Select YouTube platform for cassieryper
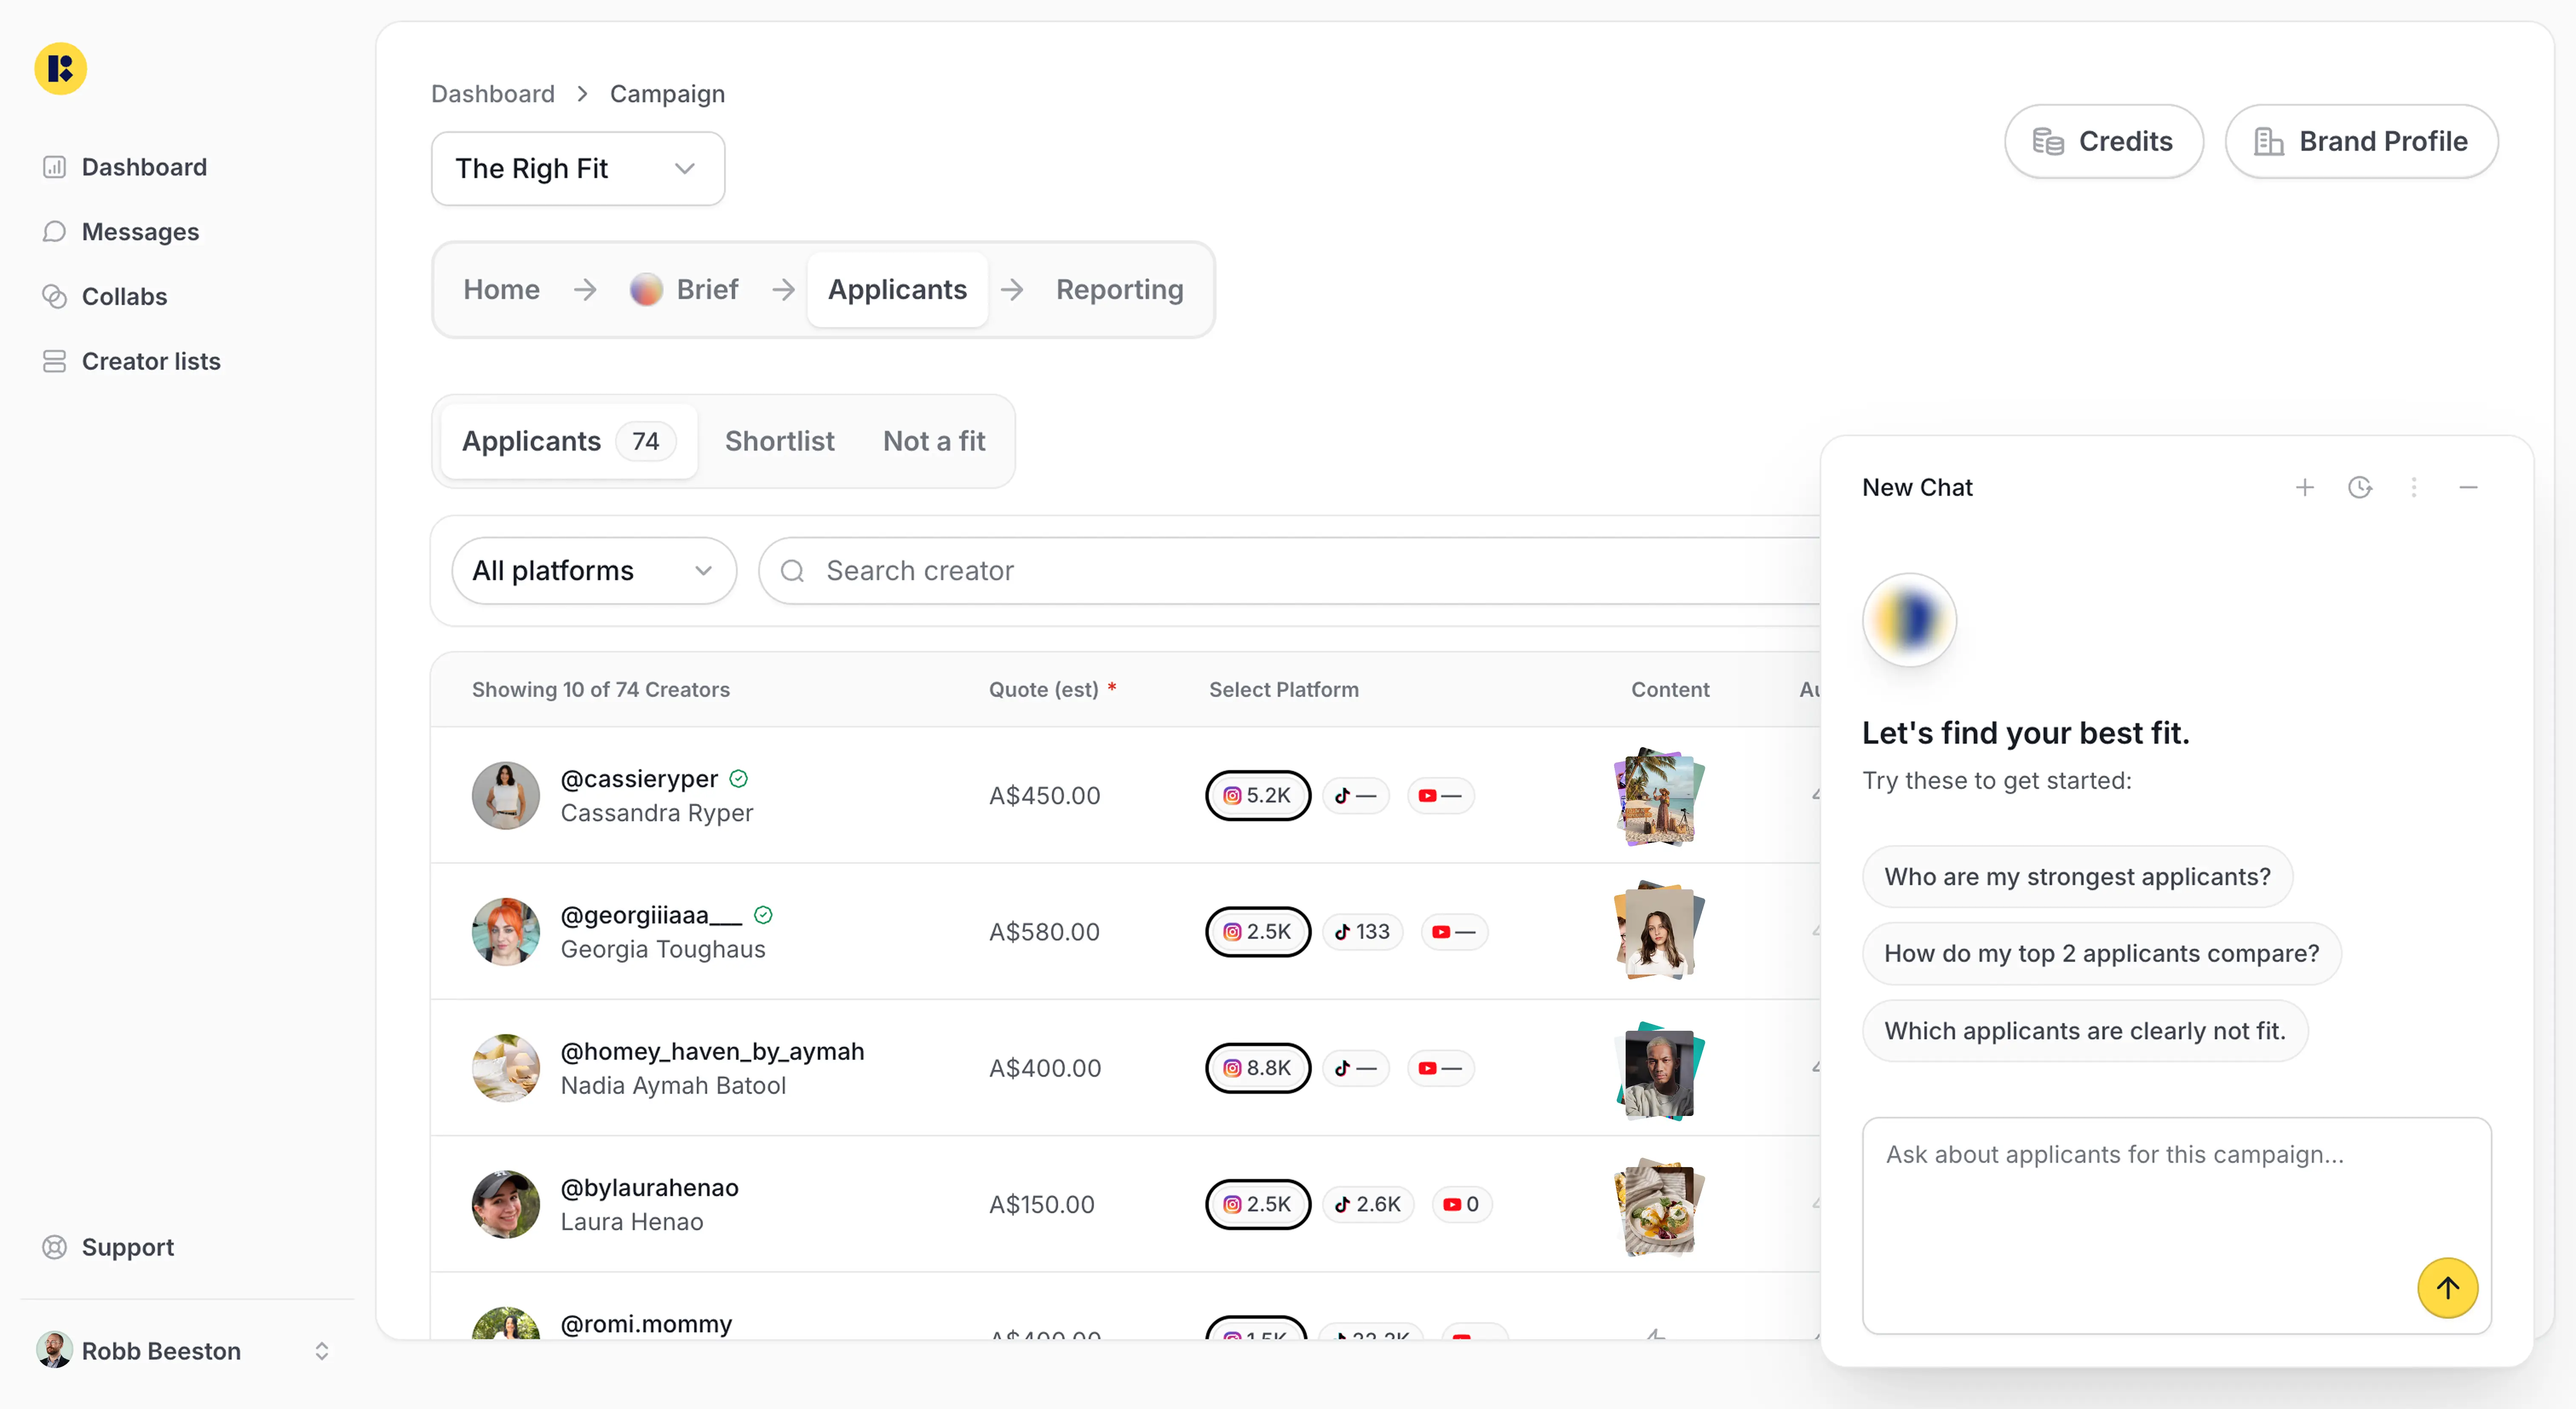 pos(1440,796)
